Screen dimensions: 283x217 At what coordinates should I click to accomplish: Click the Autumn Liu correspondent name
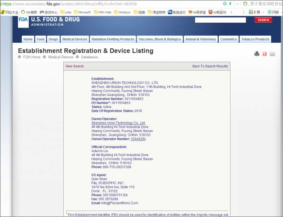pyautogui.click(x=100, y=151)
